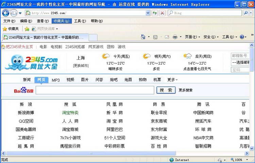The image size is (255, 163).
Task: Click the magnifier search button
Action: point(246,13)
